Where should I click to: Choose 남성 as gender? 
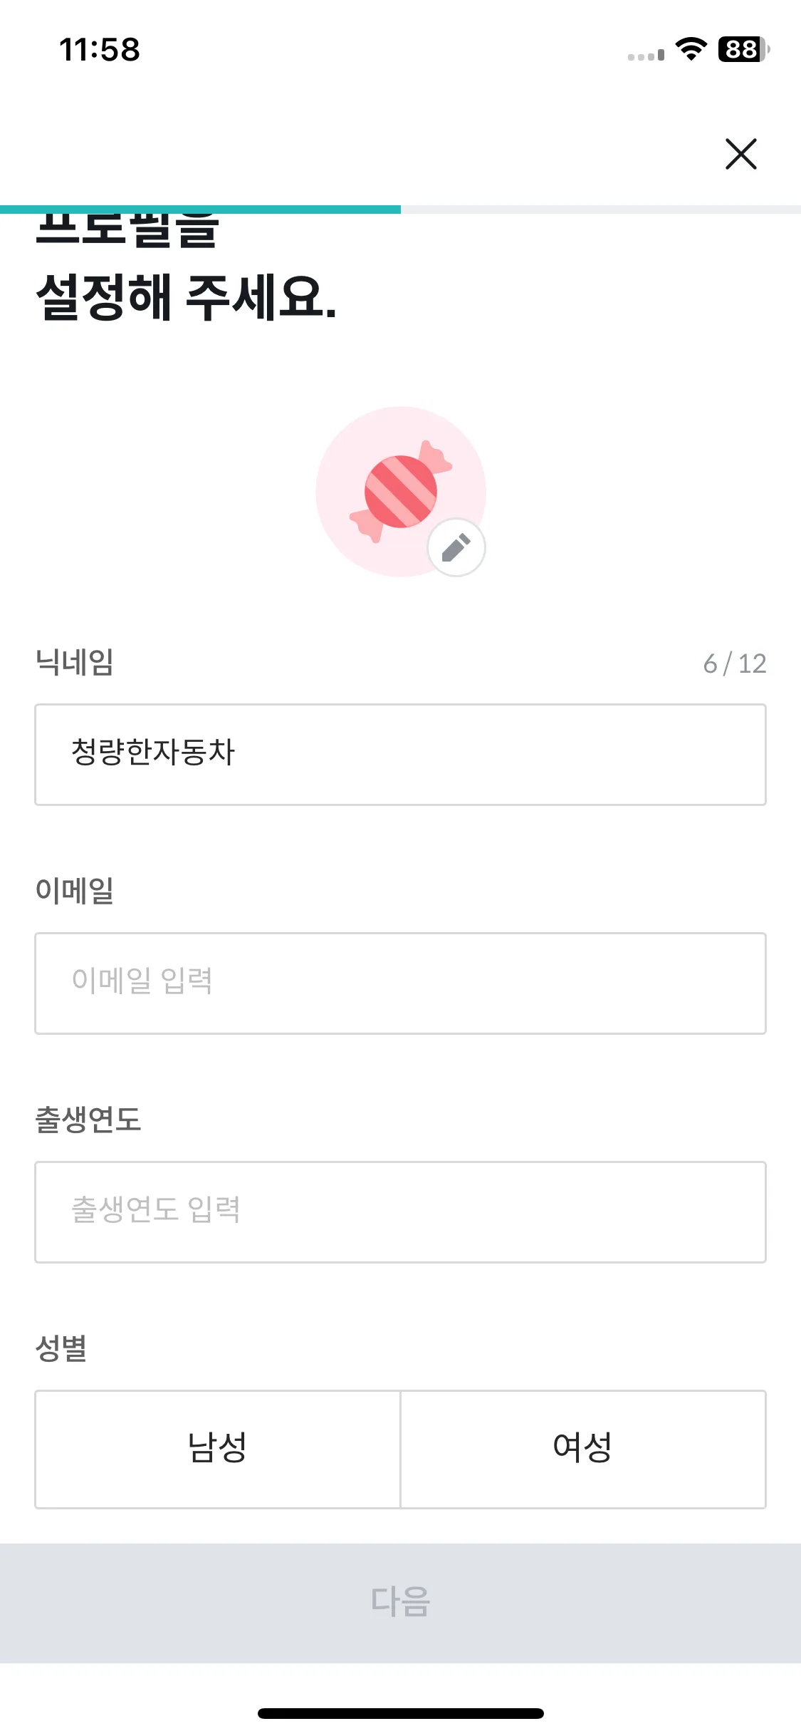click(218, 1449)
